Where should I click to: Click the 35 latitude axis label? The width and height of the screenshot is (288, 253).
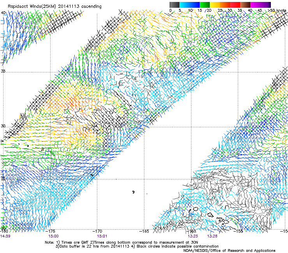(x=3, y=71)
